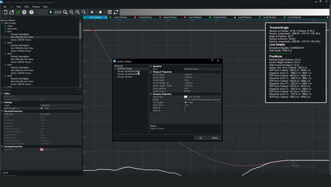Click the green save icon
The image size is (331, 187).
tap(18, 12)
